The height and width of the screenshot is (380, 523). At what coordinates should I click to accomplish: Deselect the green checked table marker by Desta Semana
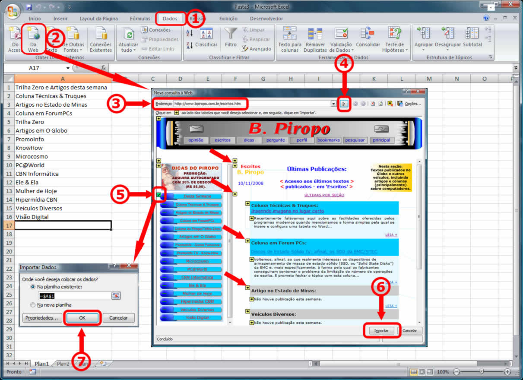[159, 195]
